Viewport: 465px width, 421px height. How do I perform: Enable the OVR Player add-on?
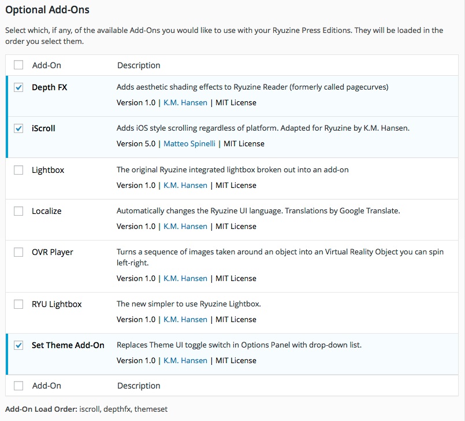coord(17,252)
